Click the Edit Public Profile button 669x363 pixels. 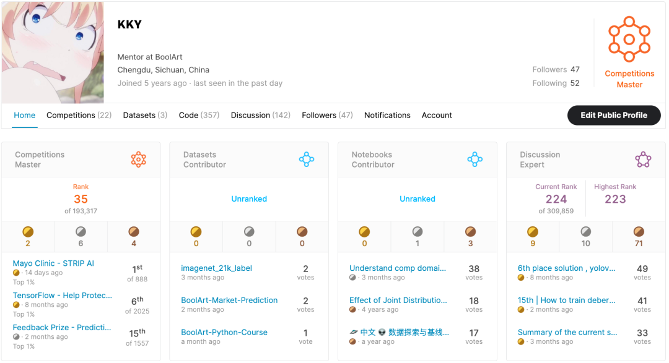613,115
